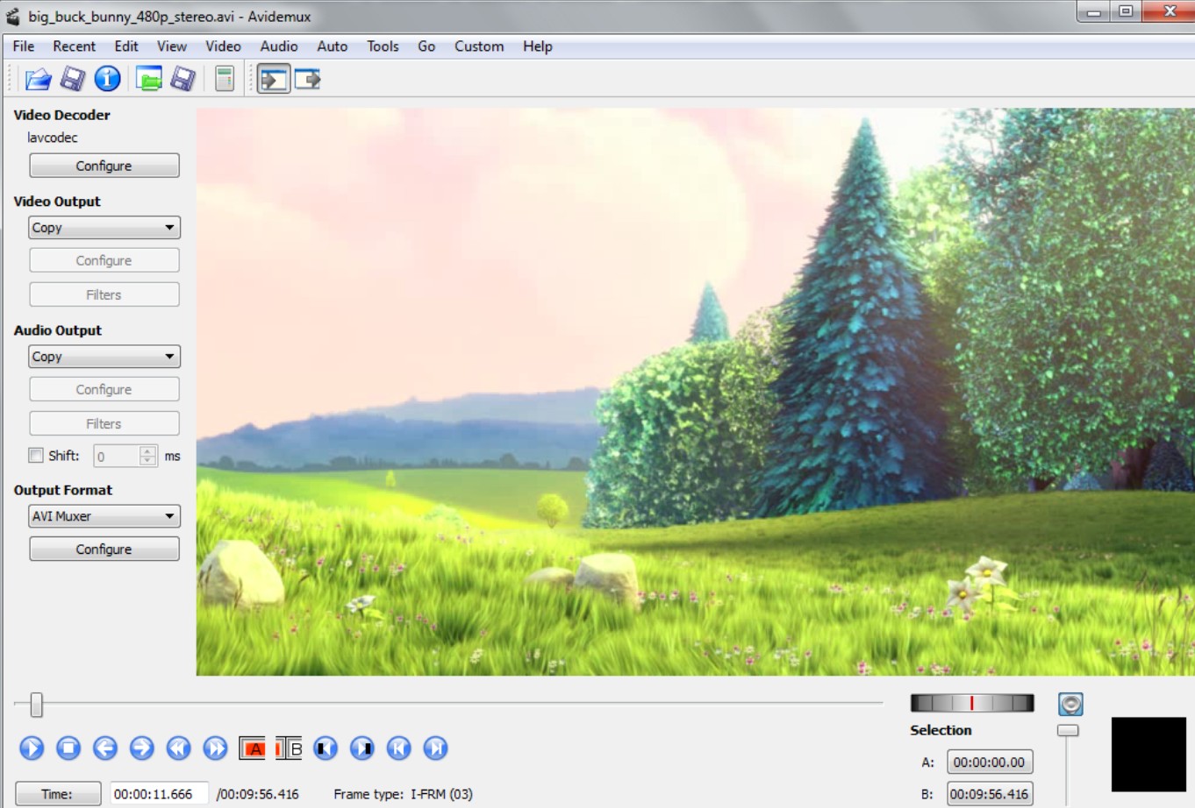Open a video file with folder icon

(x=38, y=80)
